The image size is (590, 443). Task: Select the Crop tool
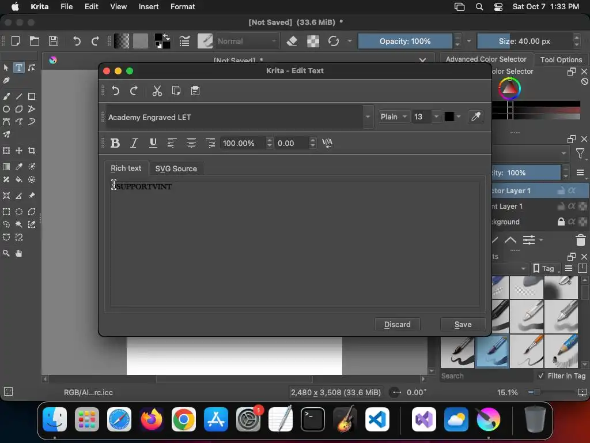[32, 151]
